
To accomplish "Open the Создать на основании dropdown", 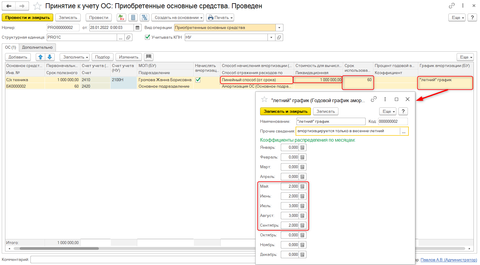I will [178, 18].
